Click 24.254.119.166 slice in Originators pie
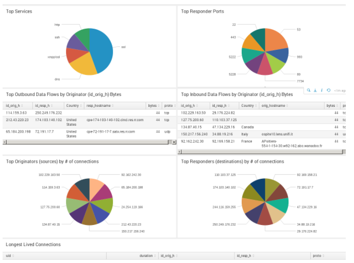The width and height of the screenshot is (354, 263). [x=104, y=205]
